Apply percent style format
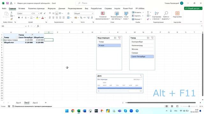Screen dimensions: 204x114 (x=81, y=18)
